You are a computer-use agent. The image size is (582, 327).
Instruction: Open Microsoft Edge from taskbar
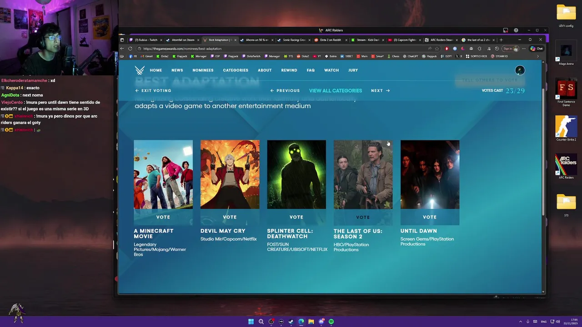coord(301,322)
